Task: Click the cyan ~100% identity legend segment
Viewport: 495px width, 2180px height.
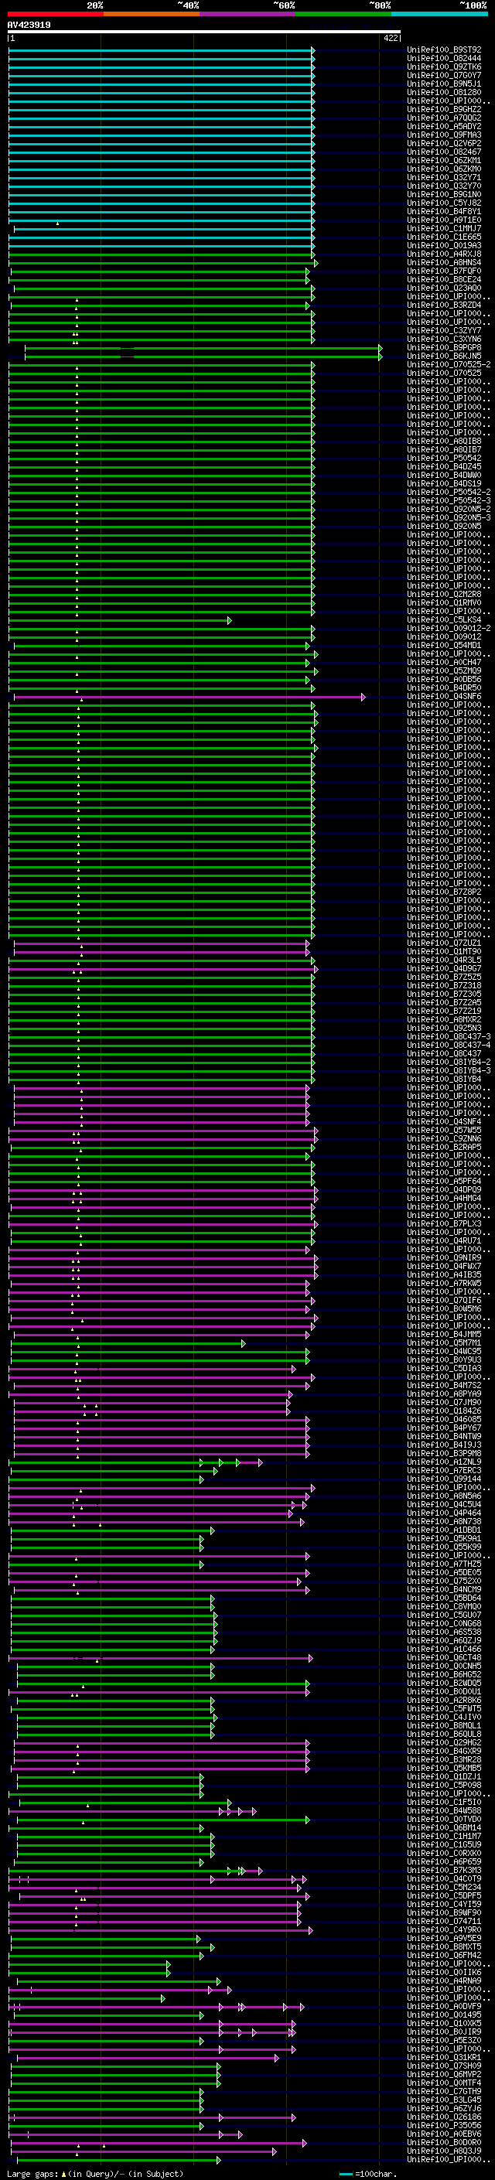Action: [x=439, y=14]
